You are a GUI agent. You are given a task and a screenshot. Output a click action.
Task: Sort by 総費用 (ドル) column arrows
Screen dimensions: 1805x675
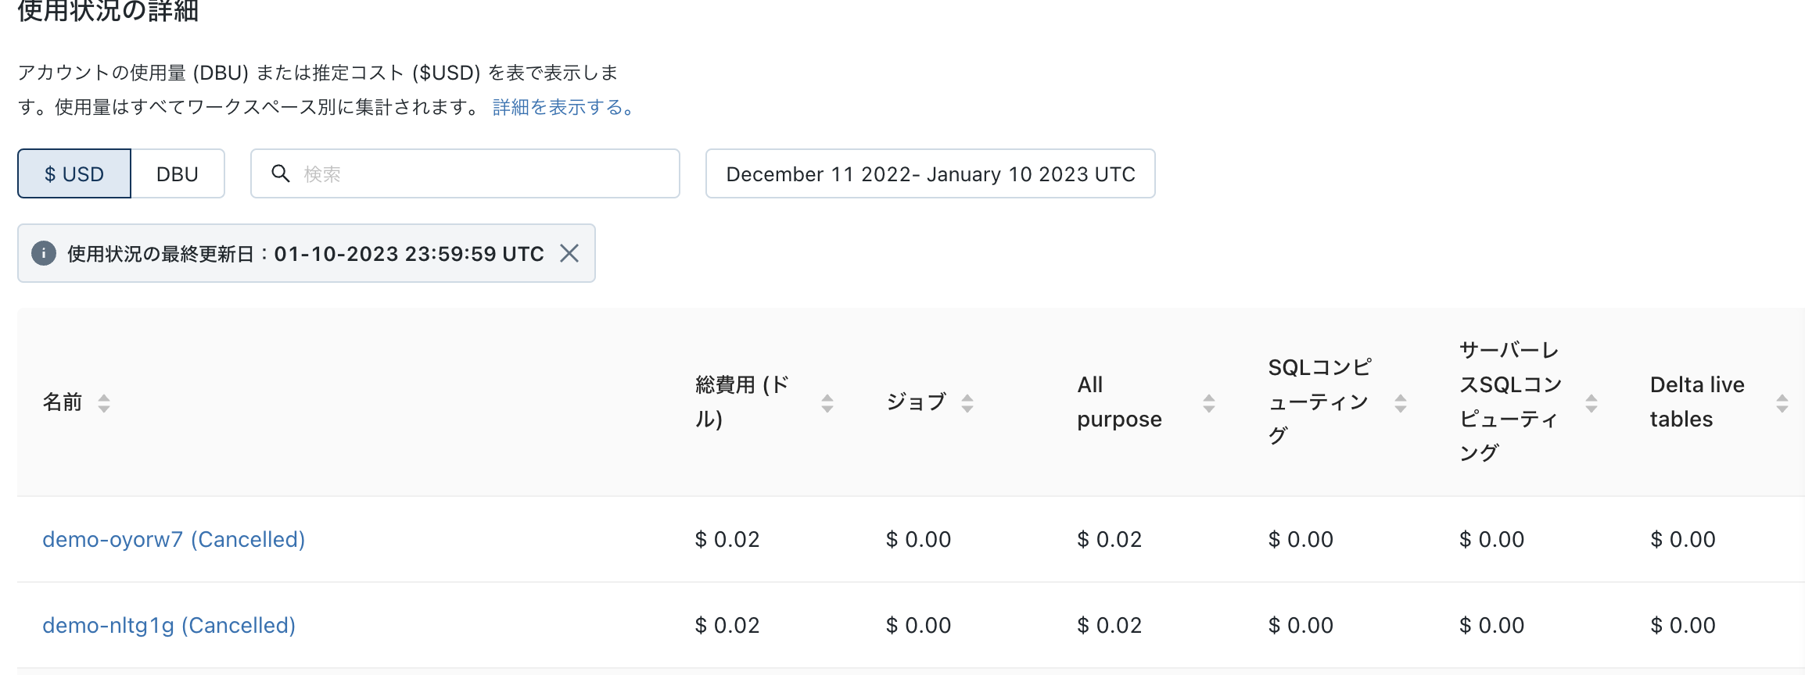pos(829,402)
